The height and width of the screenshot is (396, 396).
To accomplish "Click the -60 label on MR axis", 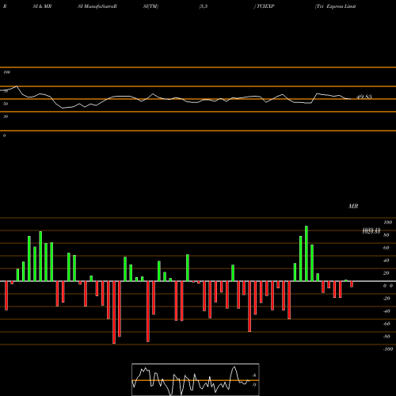I will 386,324.
